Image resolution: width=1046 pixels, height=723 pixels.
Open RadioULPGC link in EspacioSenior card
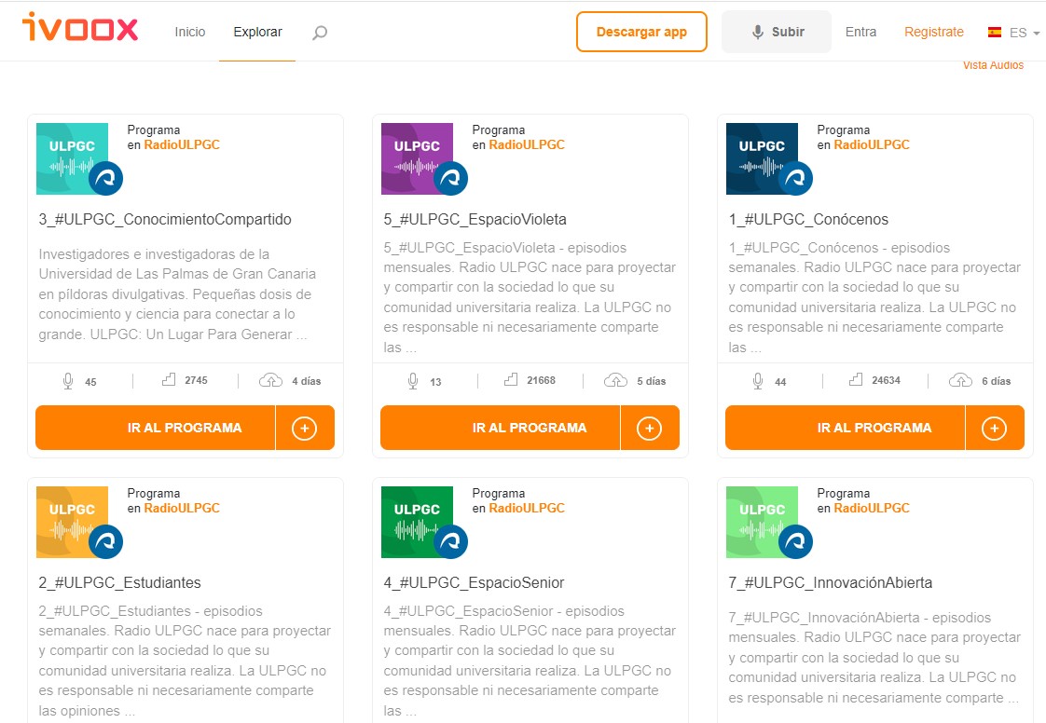click(x=527, y=508)
